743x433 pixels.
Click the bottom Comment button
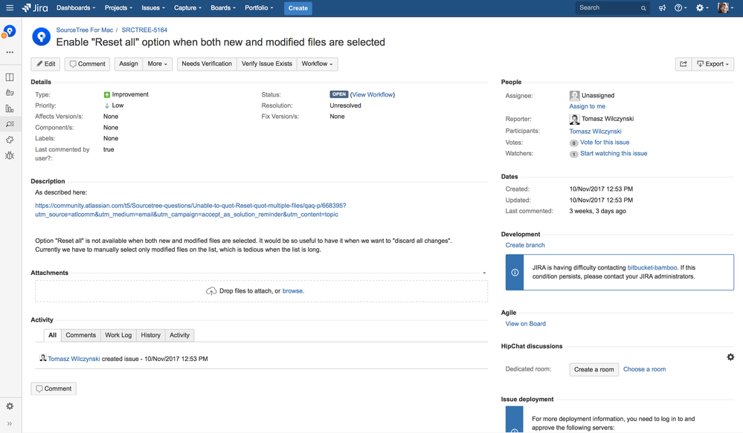click(x=54, y=388)
